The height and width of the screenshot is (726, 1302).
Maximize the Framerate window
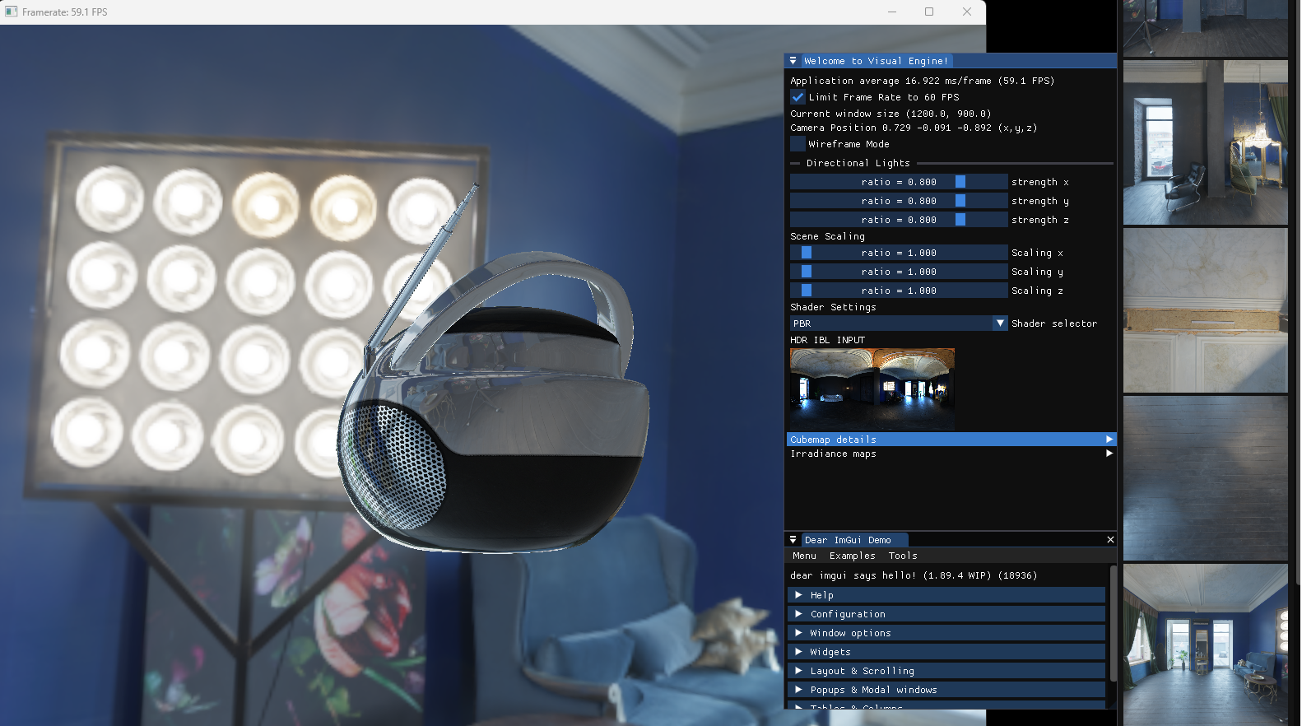(x=929, y=12)
